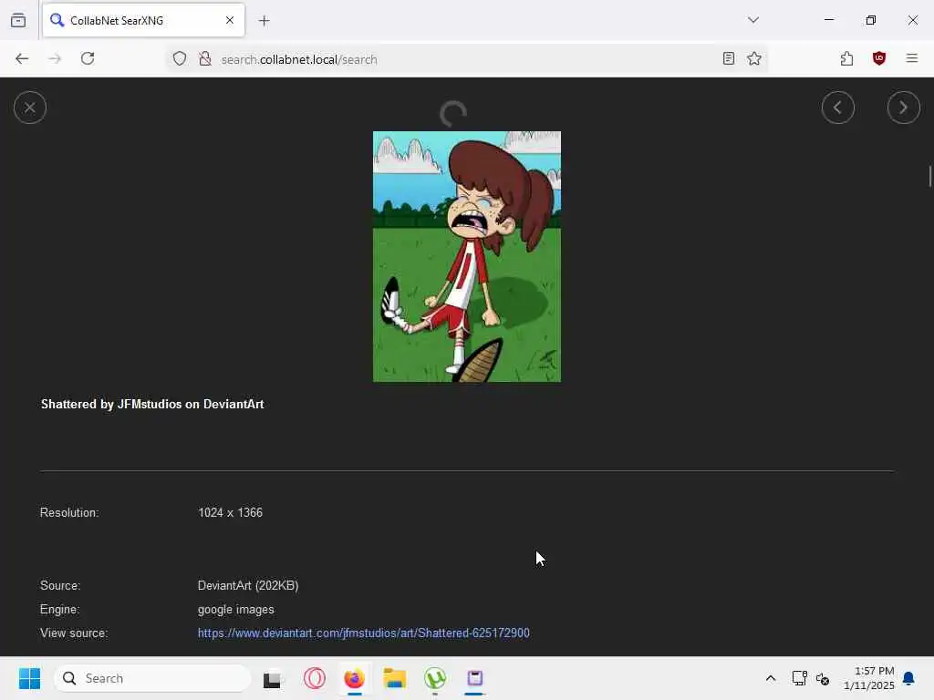
Task: Launch Opera browser from taskbar
Action: pyautogui.click(x=315, y=678)
